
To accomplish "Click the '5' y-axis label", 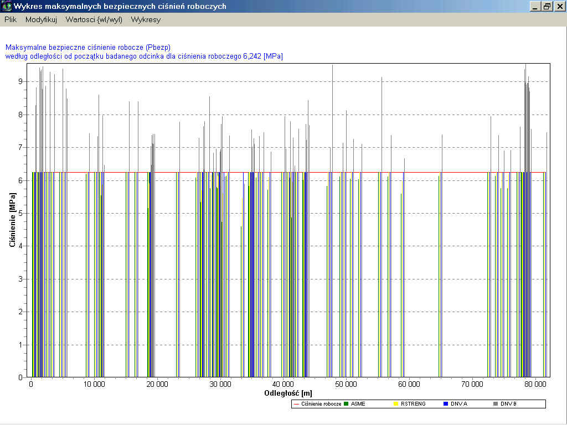I will click(x=20, y=213).
